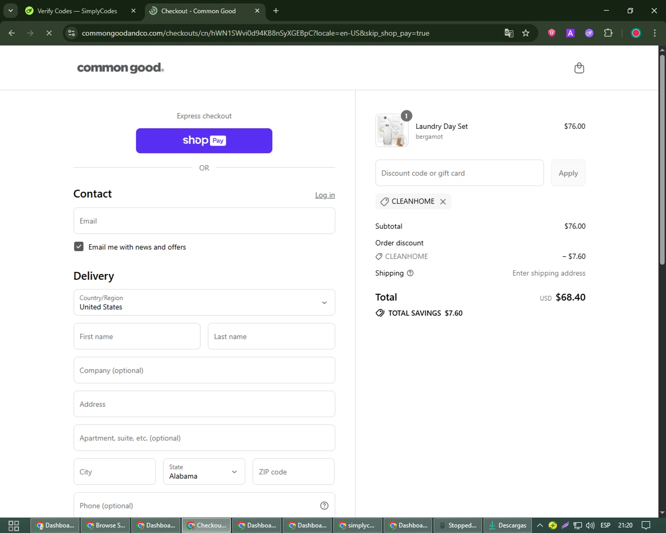Image resolution: width=666 pixels, height=533 pixels.
Task: Click the Apply discount button
Action: tap(568, 173)
